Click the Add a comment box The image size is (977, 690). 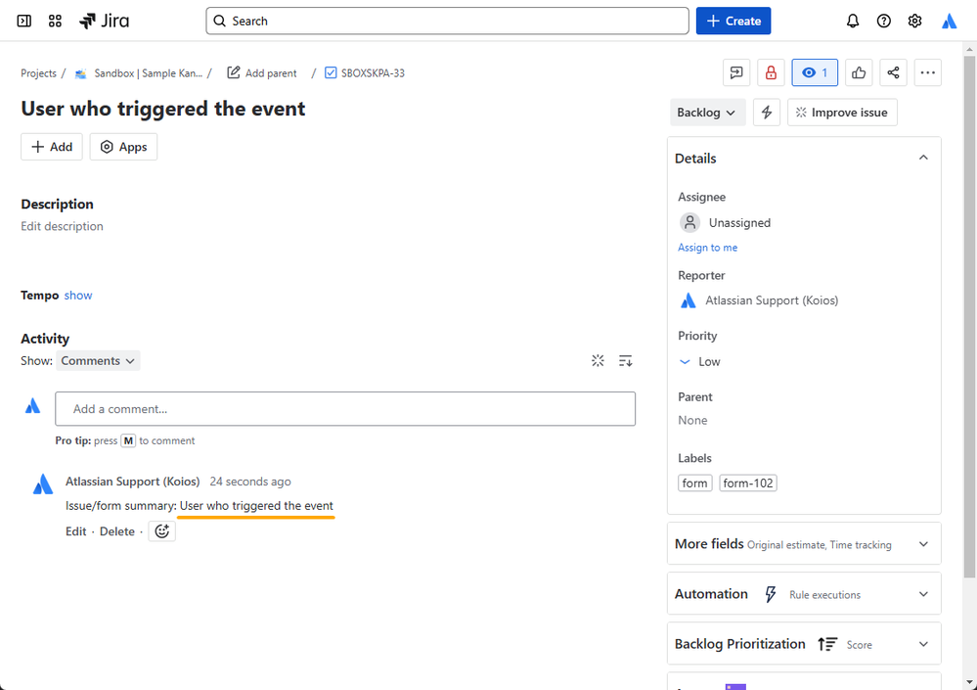tap(345, 409)
